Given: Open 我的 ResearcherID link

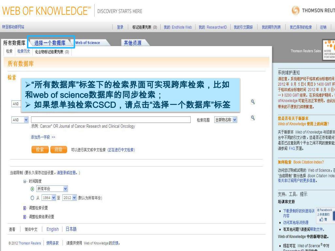Looking at the screenshot, I should [213, 27].
